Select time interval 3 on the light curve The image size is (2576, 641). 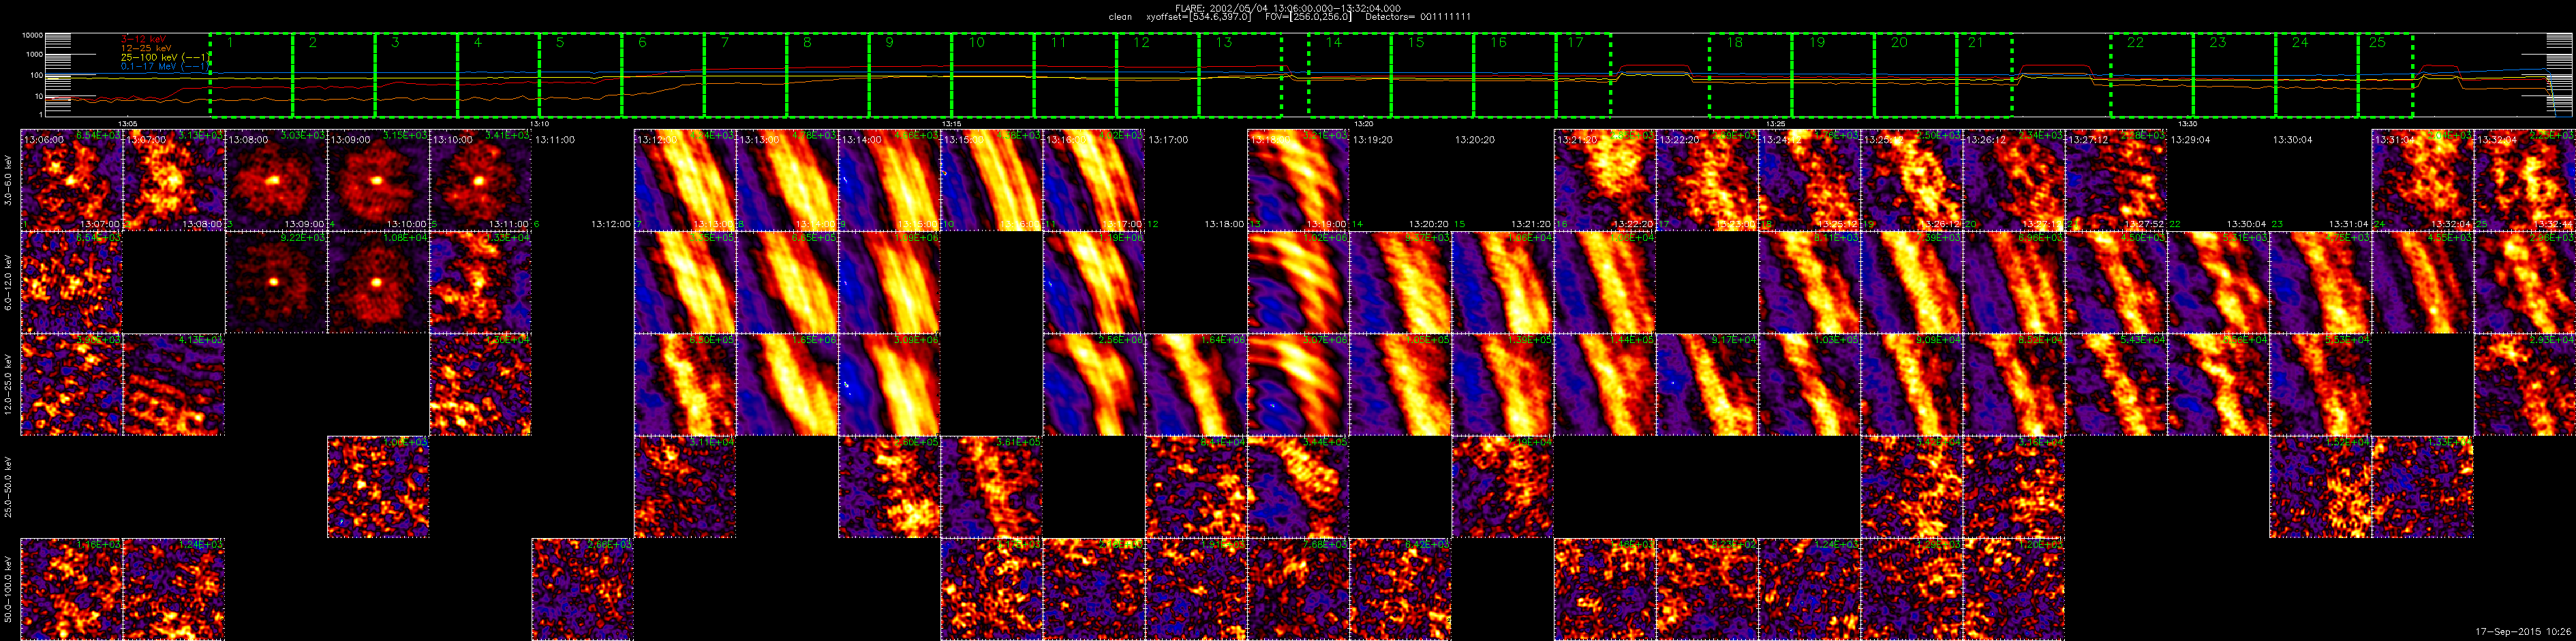click(x=416, y=75)
